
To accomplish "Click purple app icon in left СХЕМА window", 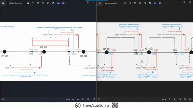I will [63, 3].
